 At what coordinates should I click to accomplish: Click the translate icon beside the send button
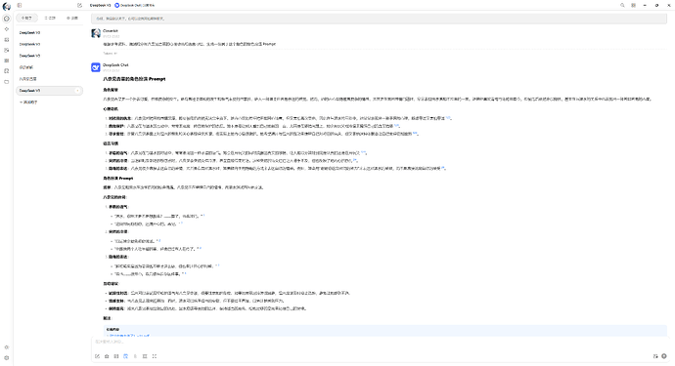click(655, 356)
